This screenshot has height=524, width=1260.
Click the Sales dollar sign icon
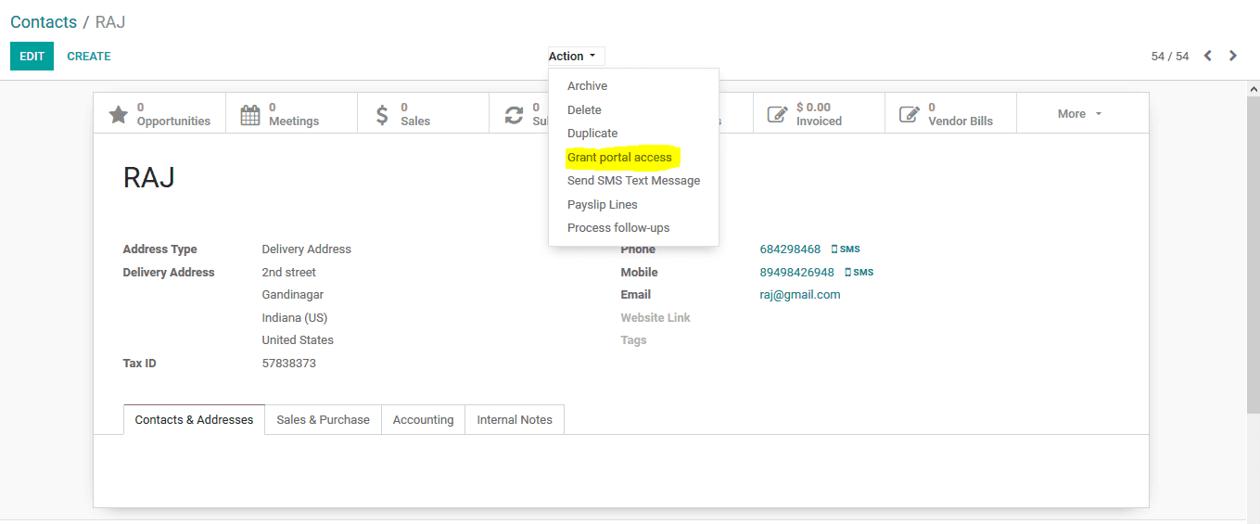coord(382,114)
